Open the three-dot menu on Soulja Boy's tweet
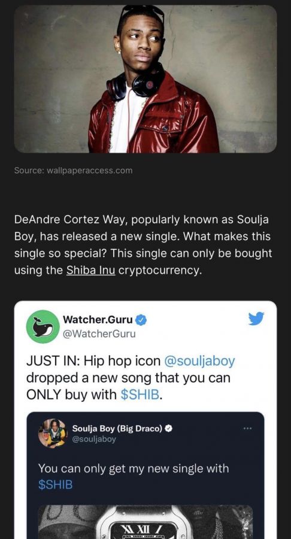Screen dimensions: 291x539 (247, 428)
